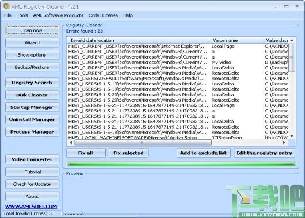Visit the WWW.AMLSOFT.COM link
Screen dimensions: 305x218
[31, 207]
